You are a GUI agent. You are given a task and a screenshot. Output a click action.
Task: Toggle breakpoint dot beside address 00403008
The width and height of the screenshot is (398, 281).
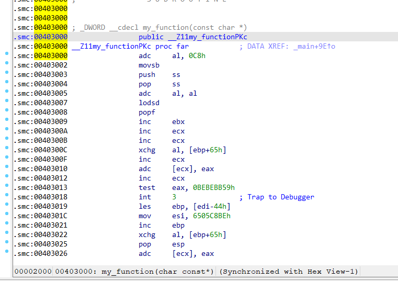(x=7, y=110)
